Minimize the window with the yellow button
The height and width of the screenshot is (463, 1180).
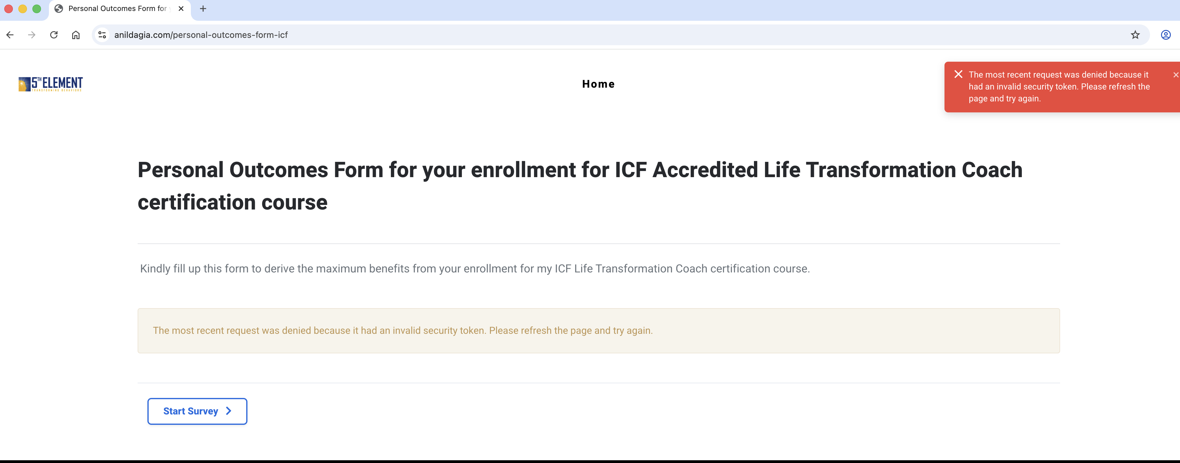click(22, 9)
